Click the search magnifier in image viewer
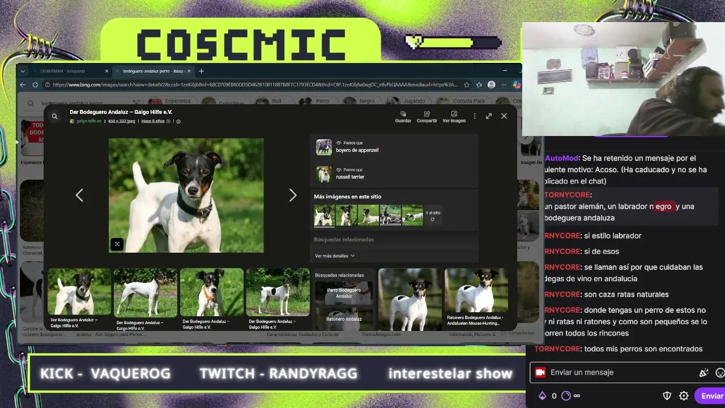Viewport: 725px width, 408px height. pyautogui.click(x=55, y=116)
